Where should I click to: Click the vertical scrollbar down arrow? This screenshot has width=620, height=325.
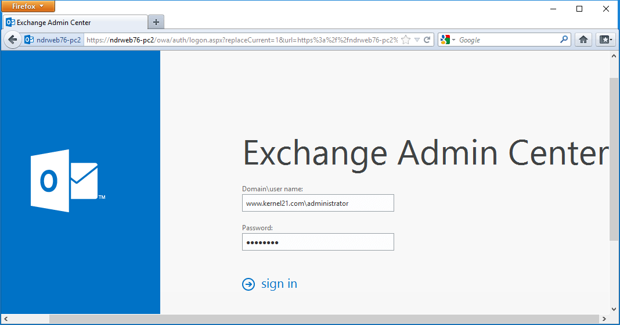(x=614, y=309)
